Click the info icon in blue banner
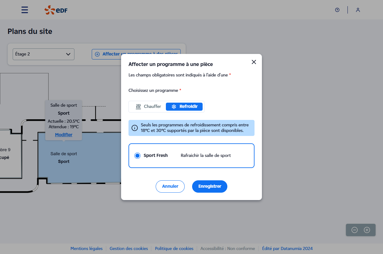The image size is (383, 254). (135, 128)
